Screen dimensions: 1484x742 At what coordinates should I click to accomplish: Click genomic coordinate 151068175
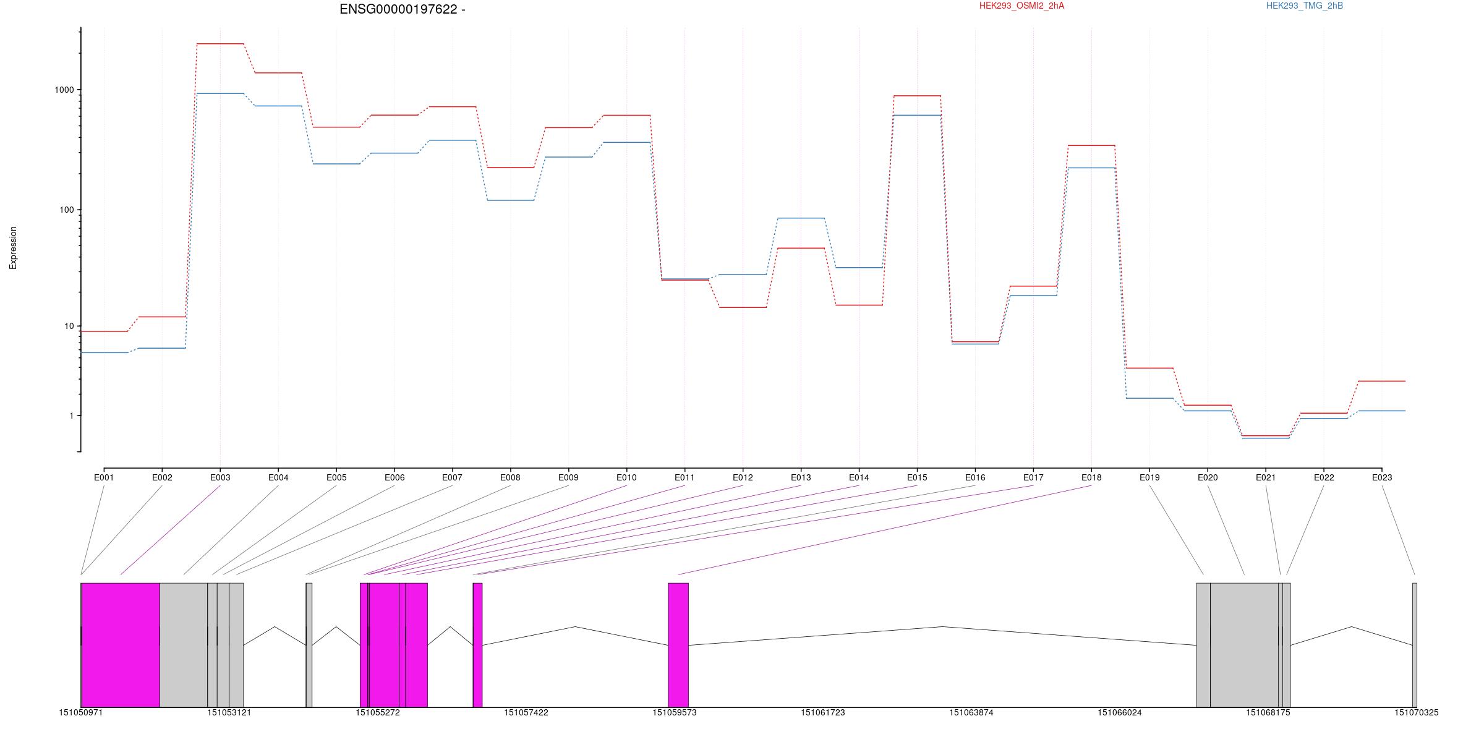tap(1268, 713)
